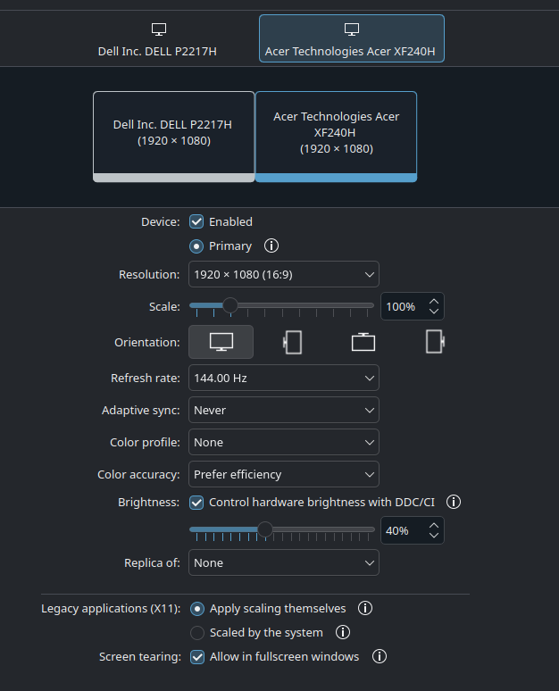Screen dimensions: 559x691
Task: Select Scaled by the system option
Action: tap(197, 633)
